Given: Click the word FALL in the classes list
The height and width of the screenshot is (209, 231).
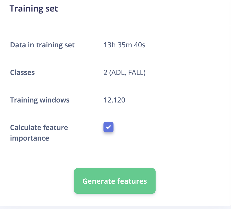Looking at the screenshot, I should pos(136,72).
